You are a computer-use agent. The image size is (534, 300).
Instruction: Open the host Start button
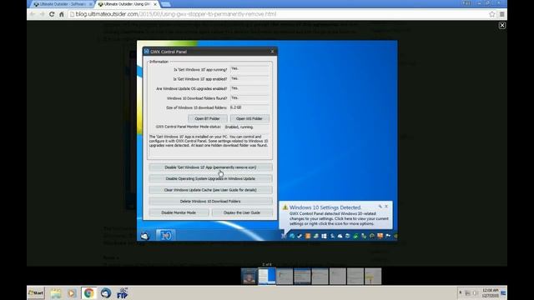pos(36,292)
